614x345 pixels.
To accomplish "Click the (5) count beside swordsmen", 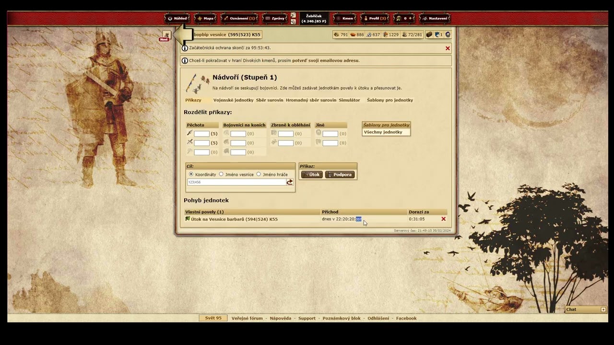I will (x=214, y=143).
